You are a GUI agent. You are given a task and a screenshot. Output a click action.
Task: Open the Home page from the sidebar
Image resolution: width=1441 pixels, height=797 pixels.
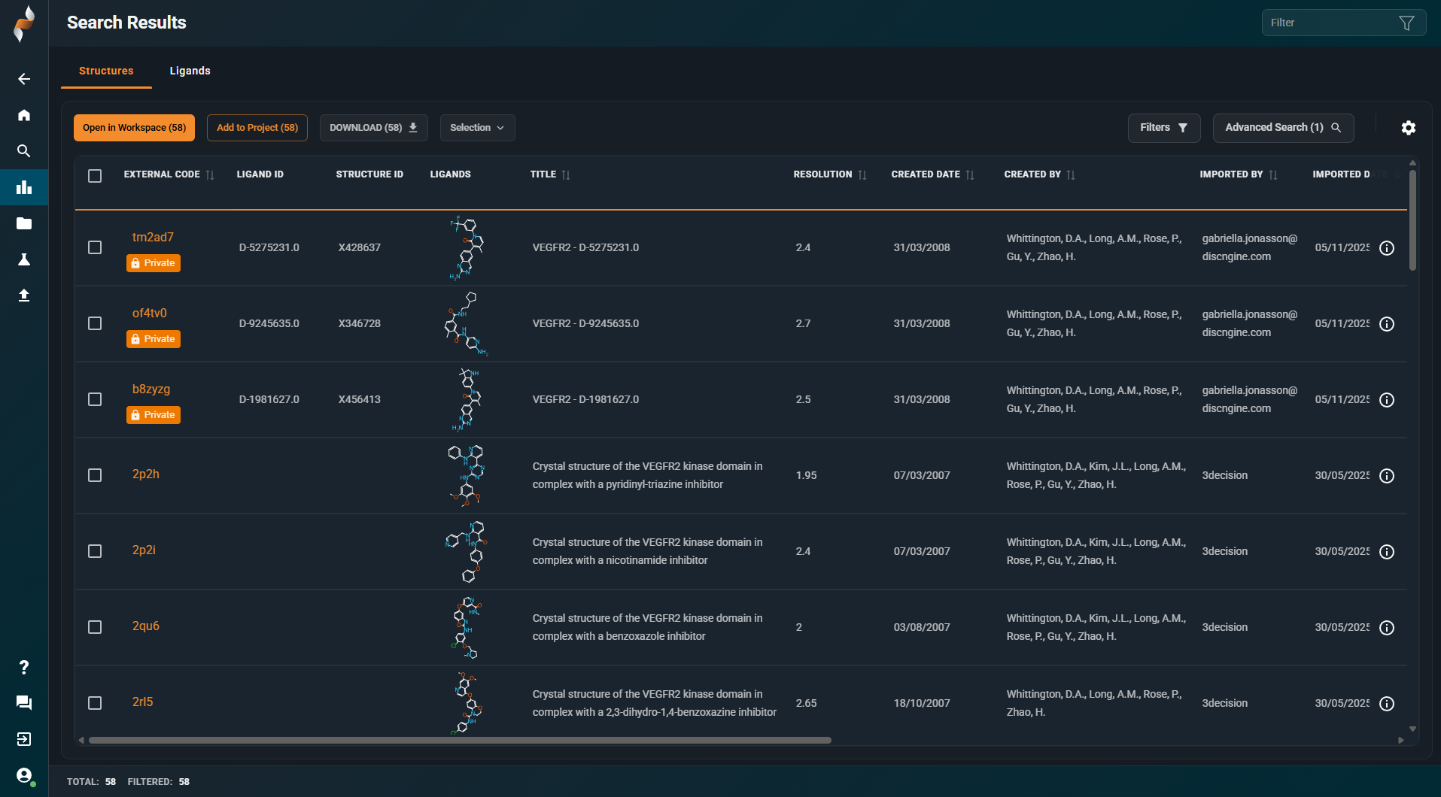(x=23, y=115)
